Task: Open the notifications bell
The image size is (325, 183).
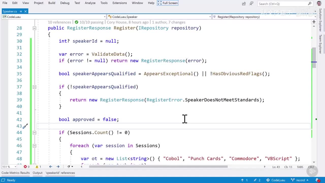Action: pos(318,180)
